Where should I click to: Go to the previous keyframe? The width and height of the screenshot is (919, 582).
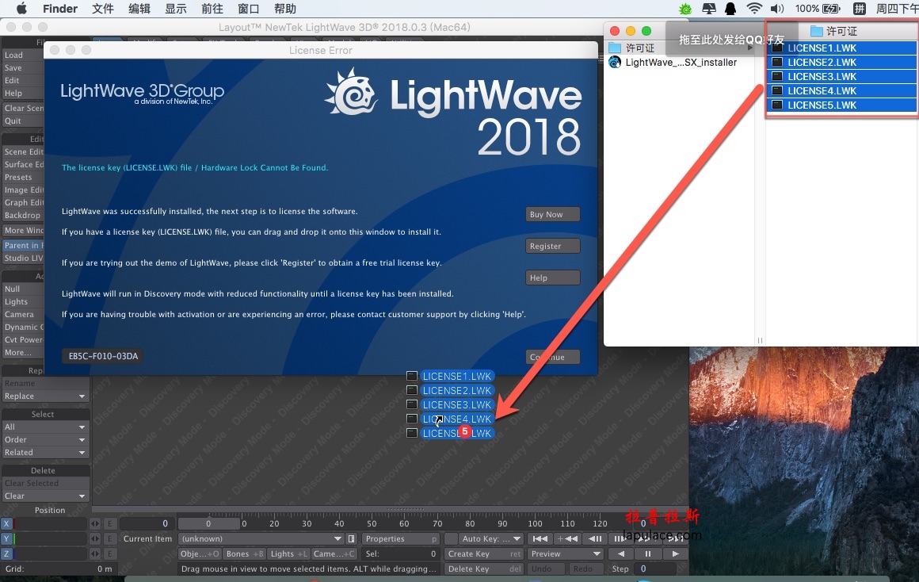pyautogui.click(x=567, y=538)
